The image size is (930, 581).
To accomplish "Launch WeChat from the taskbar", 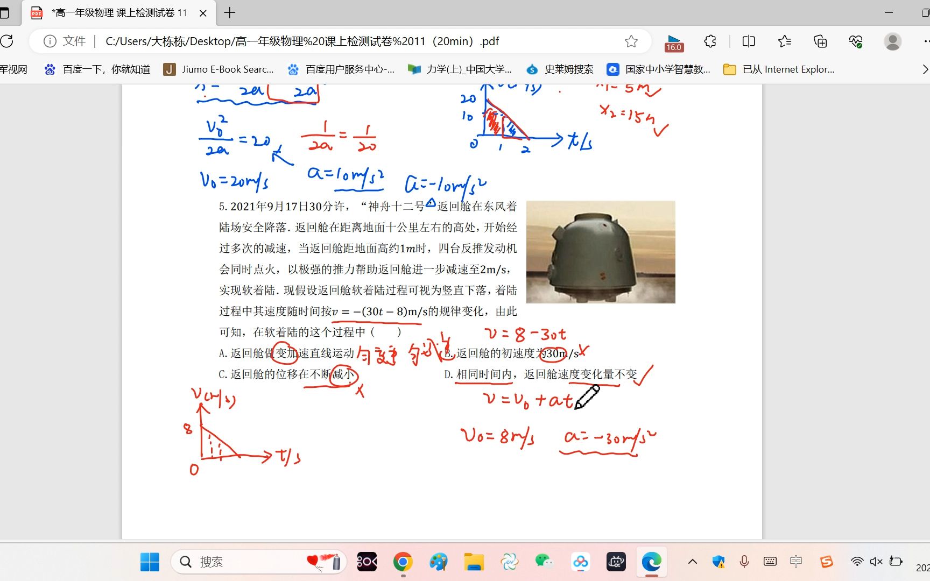I will point(545,562).
